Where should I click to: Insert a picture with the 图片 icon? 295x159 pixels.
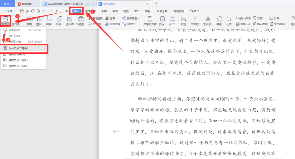pyautogui.click(x=40, y=21)
